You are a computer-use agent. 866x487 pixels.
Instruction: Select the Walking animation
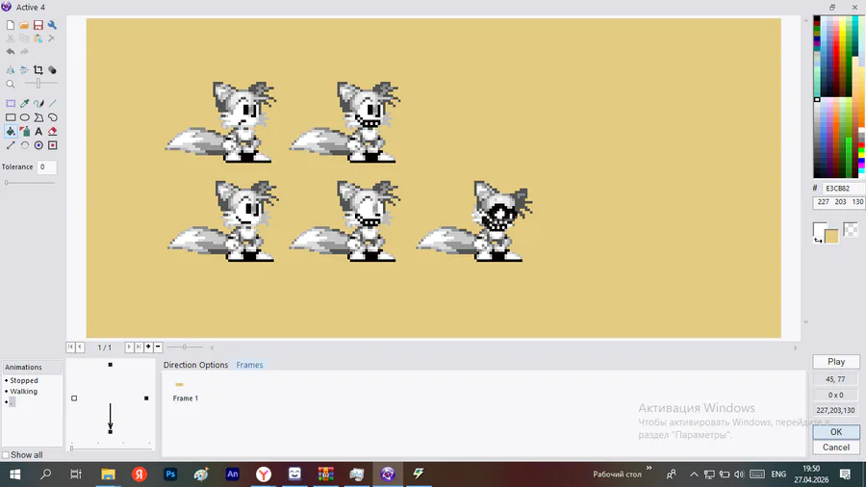coord(24,392)
